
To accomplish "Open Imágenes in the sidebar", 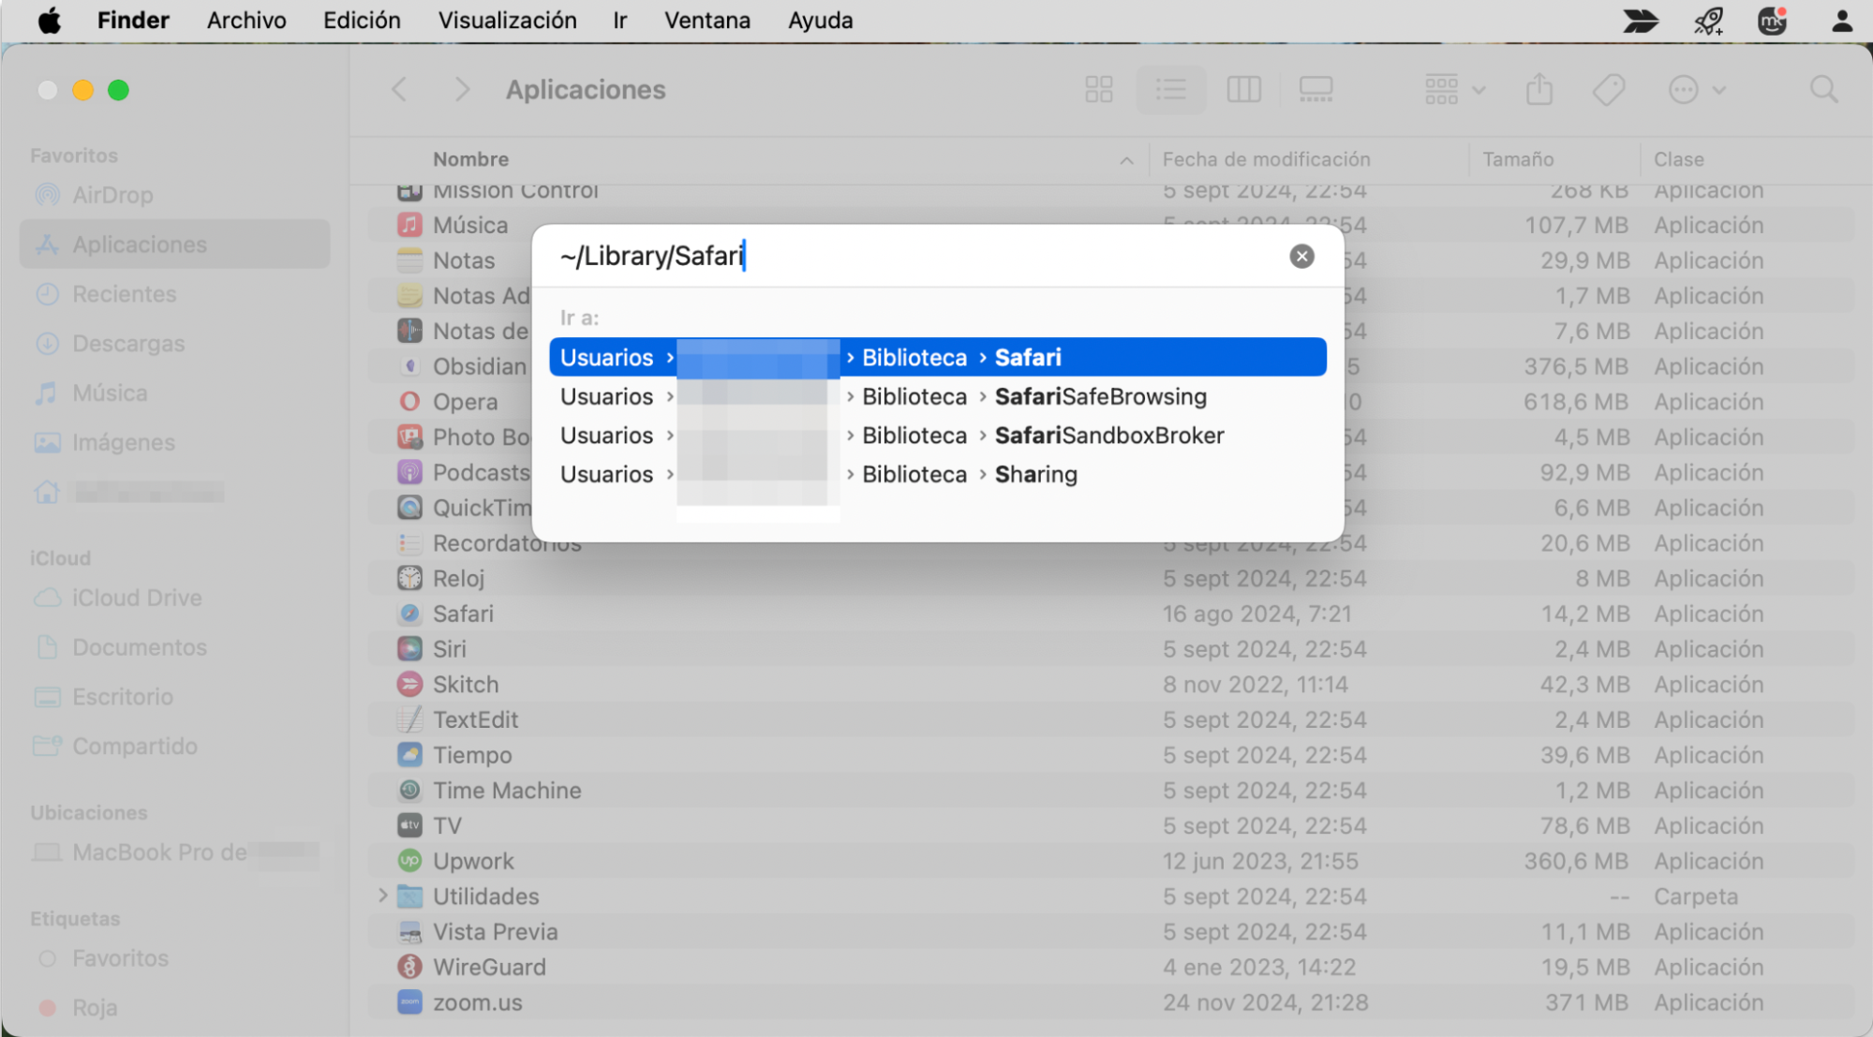I will click(174, 442).
